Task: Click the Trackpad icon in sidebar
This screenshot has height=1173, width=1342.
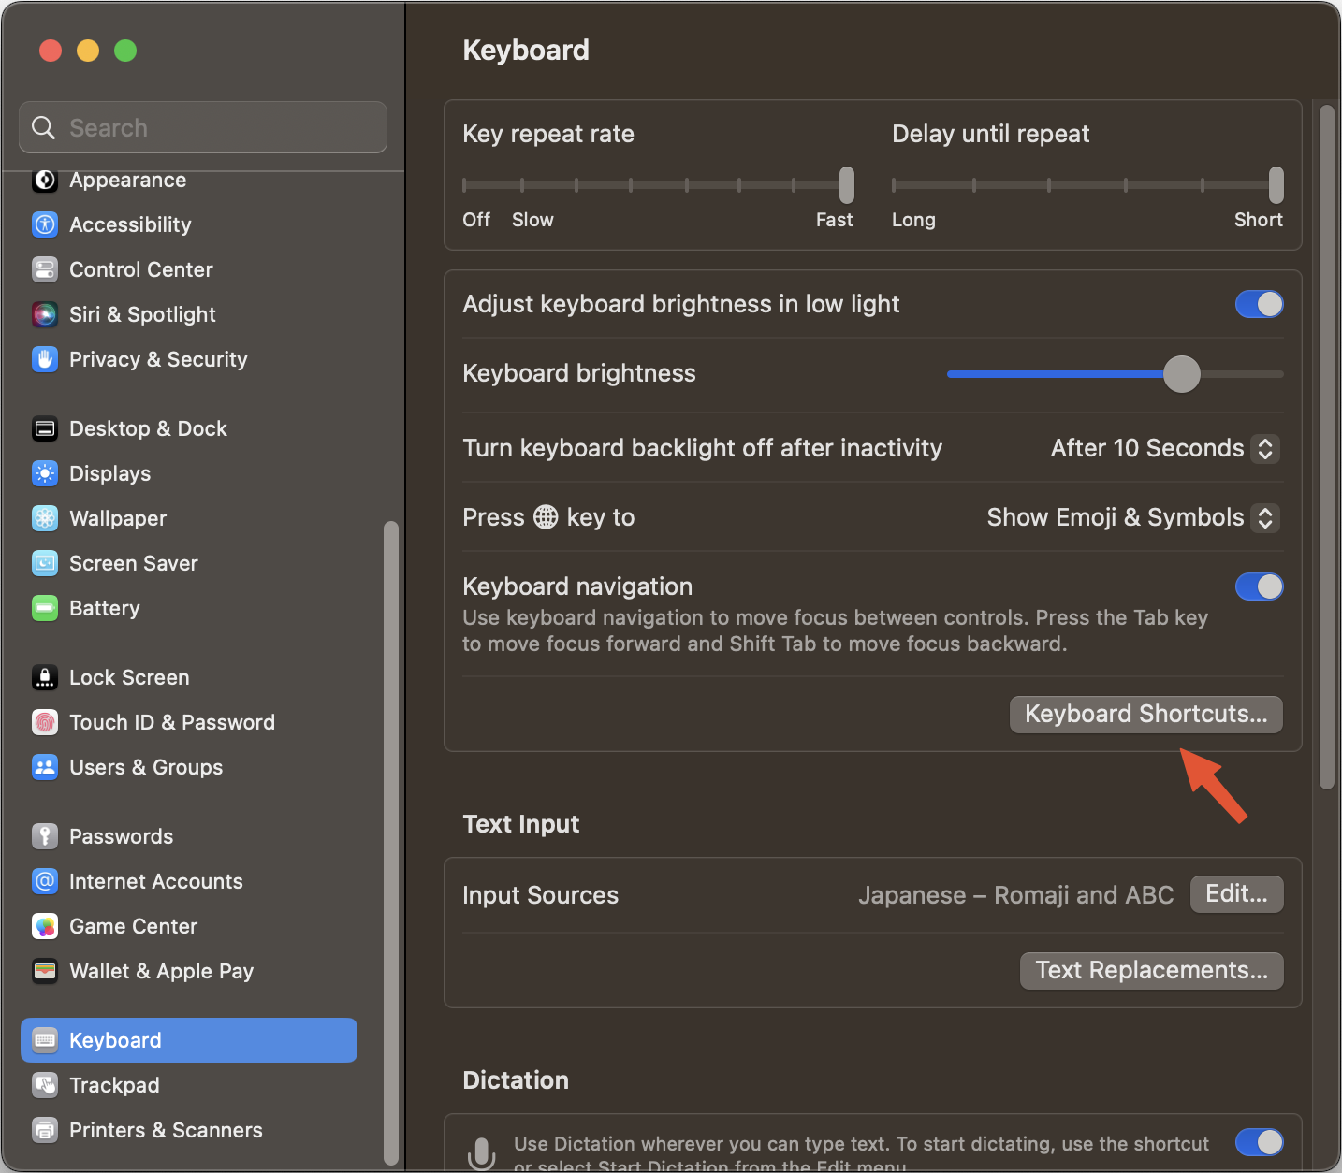Action: coord(45,1085)
